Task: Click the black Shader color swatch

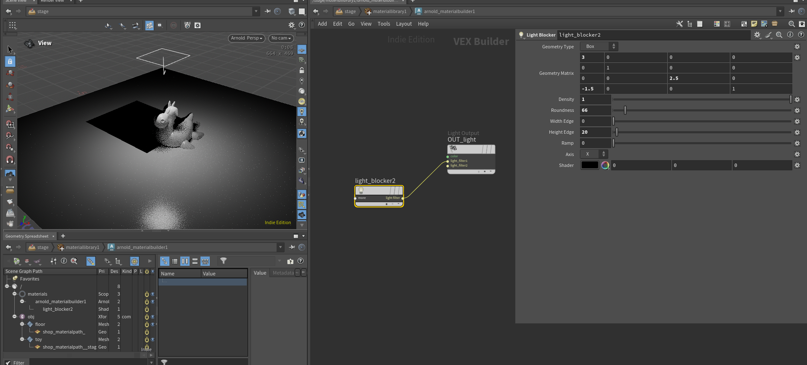Action: 589,165
